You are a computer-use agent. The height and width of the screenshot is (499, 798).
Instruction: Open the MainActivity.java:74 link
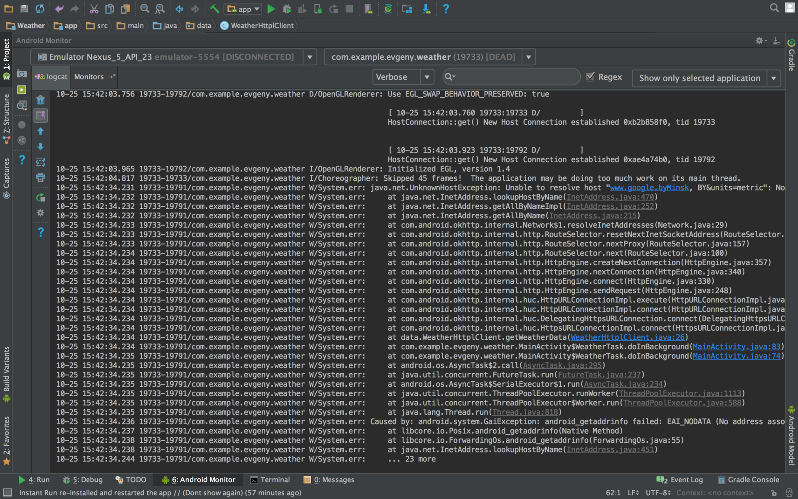736,356
